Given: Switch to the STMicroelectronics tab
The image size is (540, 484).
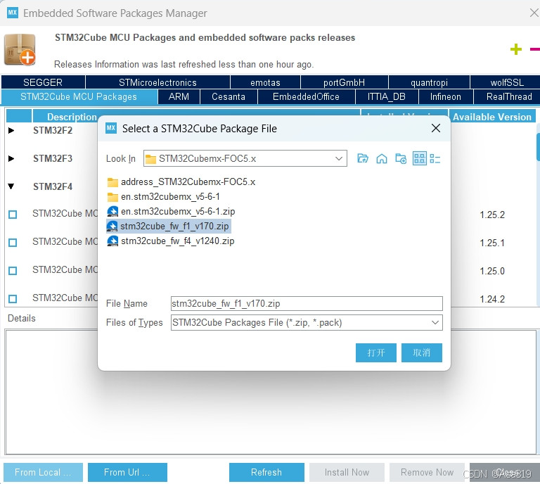Looking at the screenshot, I should coord(157,82).
